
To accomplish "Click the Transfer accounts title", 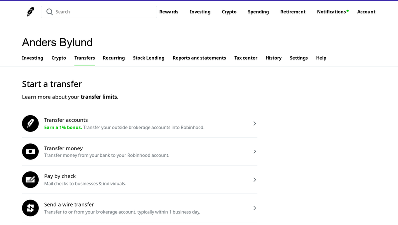I will click(x=66, y=120).
